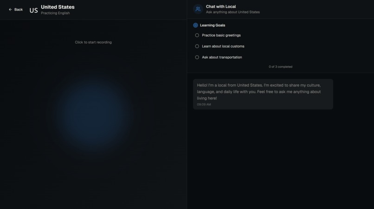Click the '0 of 3 completed' progress text

(x=280, y=67)
